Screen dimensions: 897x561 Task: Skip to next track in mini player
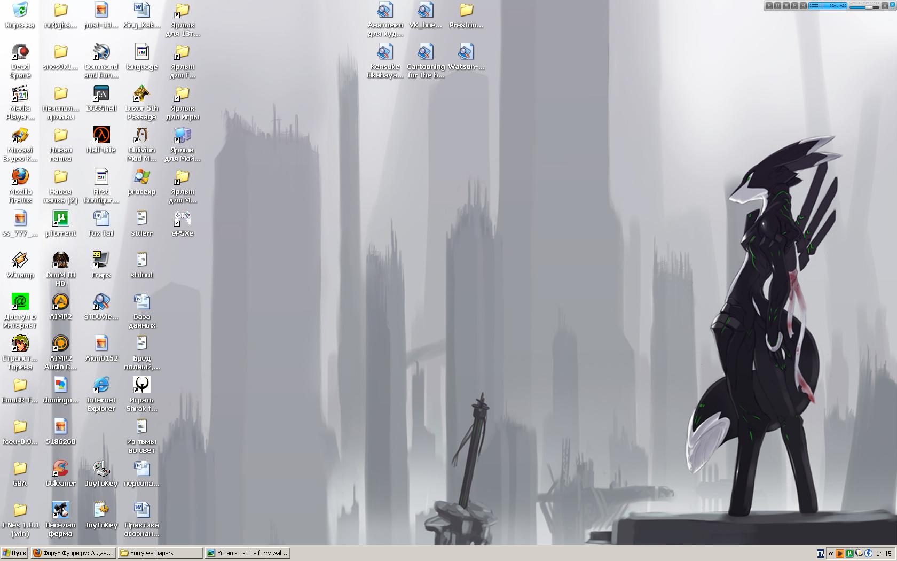(x=803, y=5)
